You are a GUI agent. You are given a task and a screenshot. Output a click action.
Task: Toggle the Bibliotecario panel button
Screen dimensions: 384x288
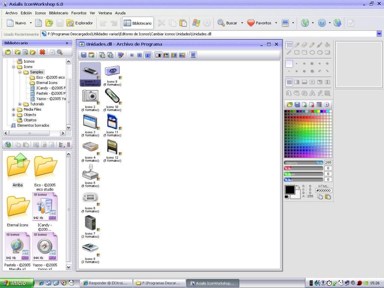click(x=138, y=23)
